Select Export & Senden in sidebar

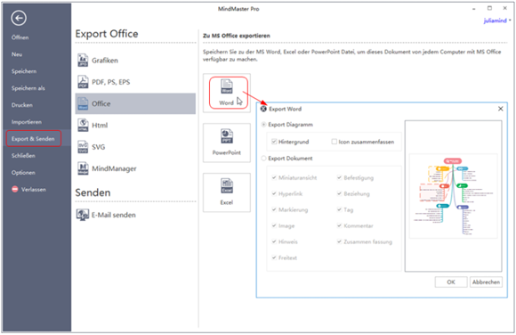[x=33, y=138]
